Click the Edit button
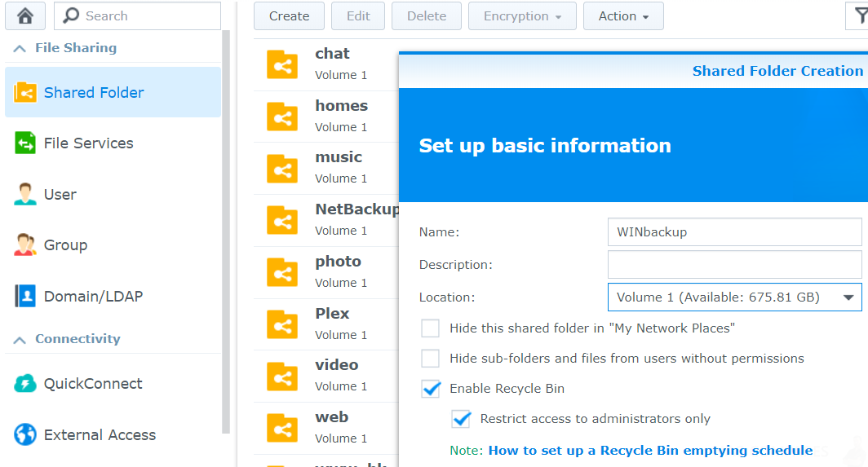The image size is (868, 467). pyautogui.click(x=358, y=16)
